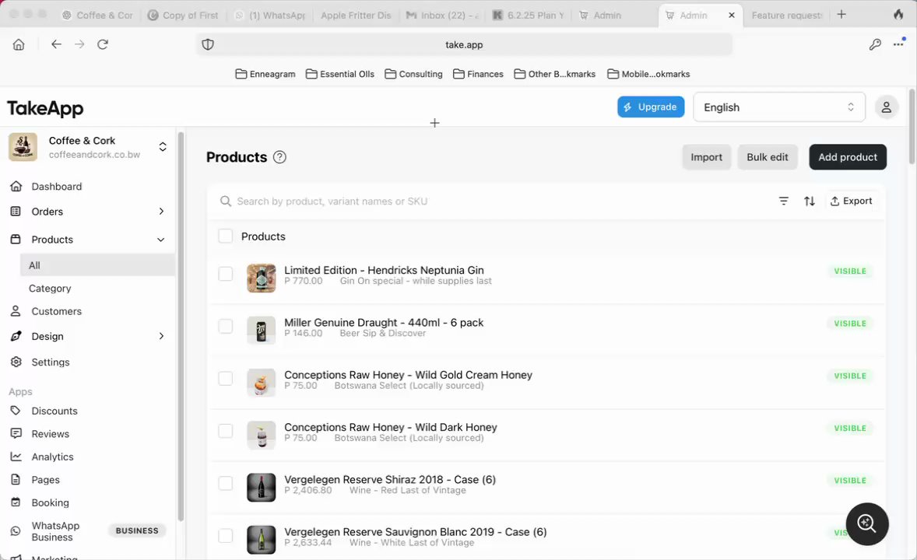Open the Essential Oils bookmarks folder
This screenshot has width=917, height=560.
(339, 74)
